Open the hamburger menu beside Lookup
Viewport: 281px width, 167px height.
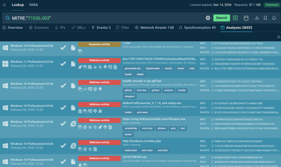click(x=4, y=5)
